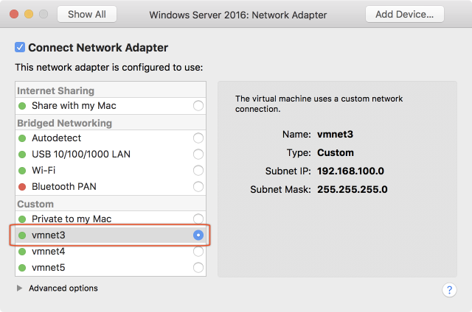The height and width of the screenshot is (312, 472).
Task: Select the Share with my Mac radio button
Action: 198,106
